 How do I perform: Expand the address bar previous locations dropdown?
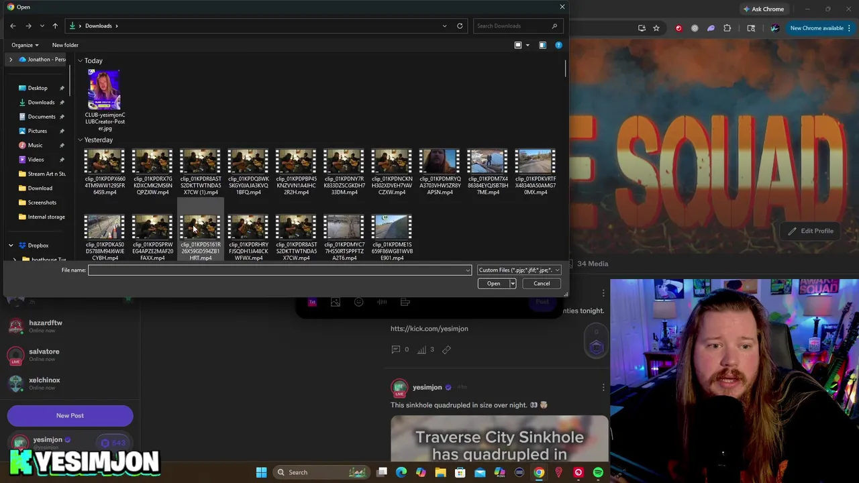(x=444, y=25)
